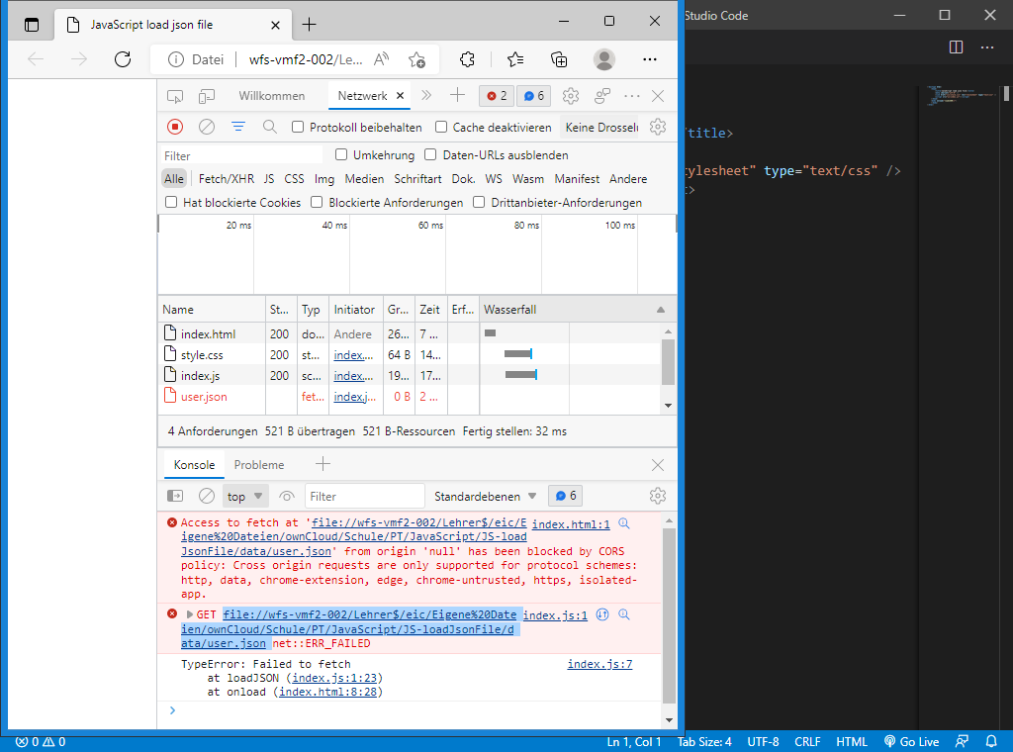Image resolution: width=1013 pixels, height=752 pixels.
Task: Open the index.html:1 source link
Action: (571, 524)
